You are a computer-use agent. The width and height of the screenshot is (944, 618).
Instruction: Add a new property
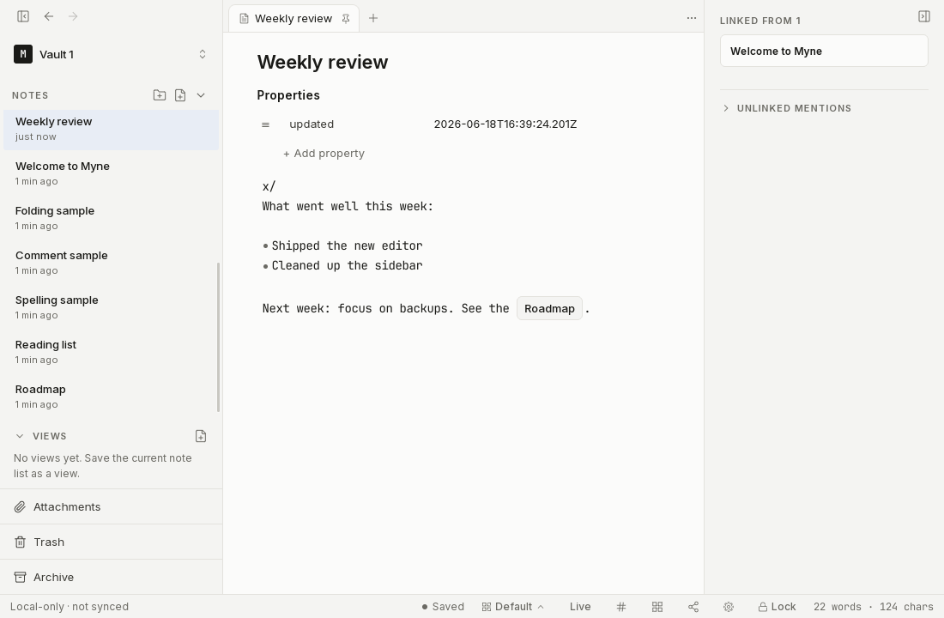[x=324, y=153]
